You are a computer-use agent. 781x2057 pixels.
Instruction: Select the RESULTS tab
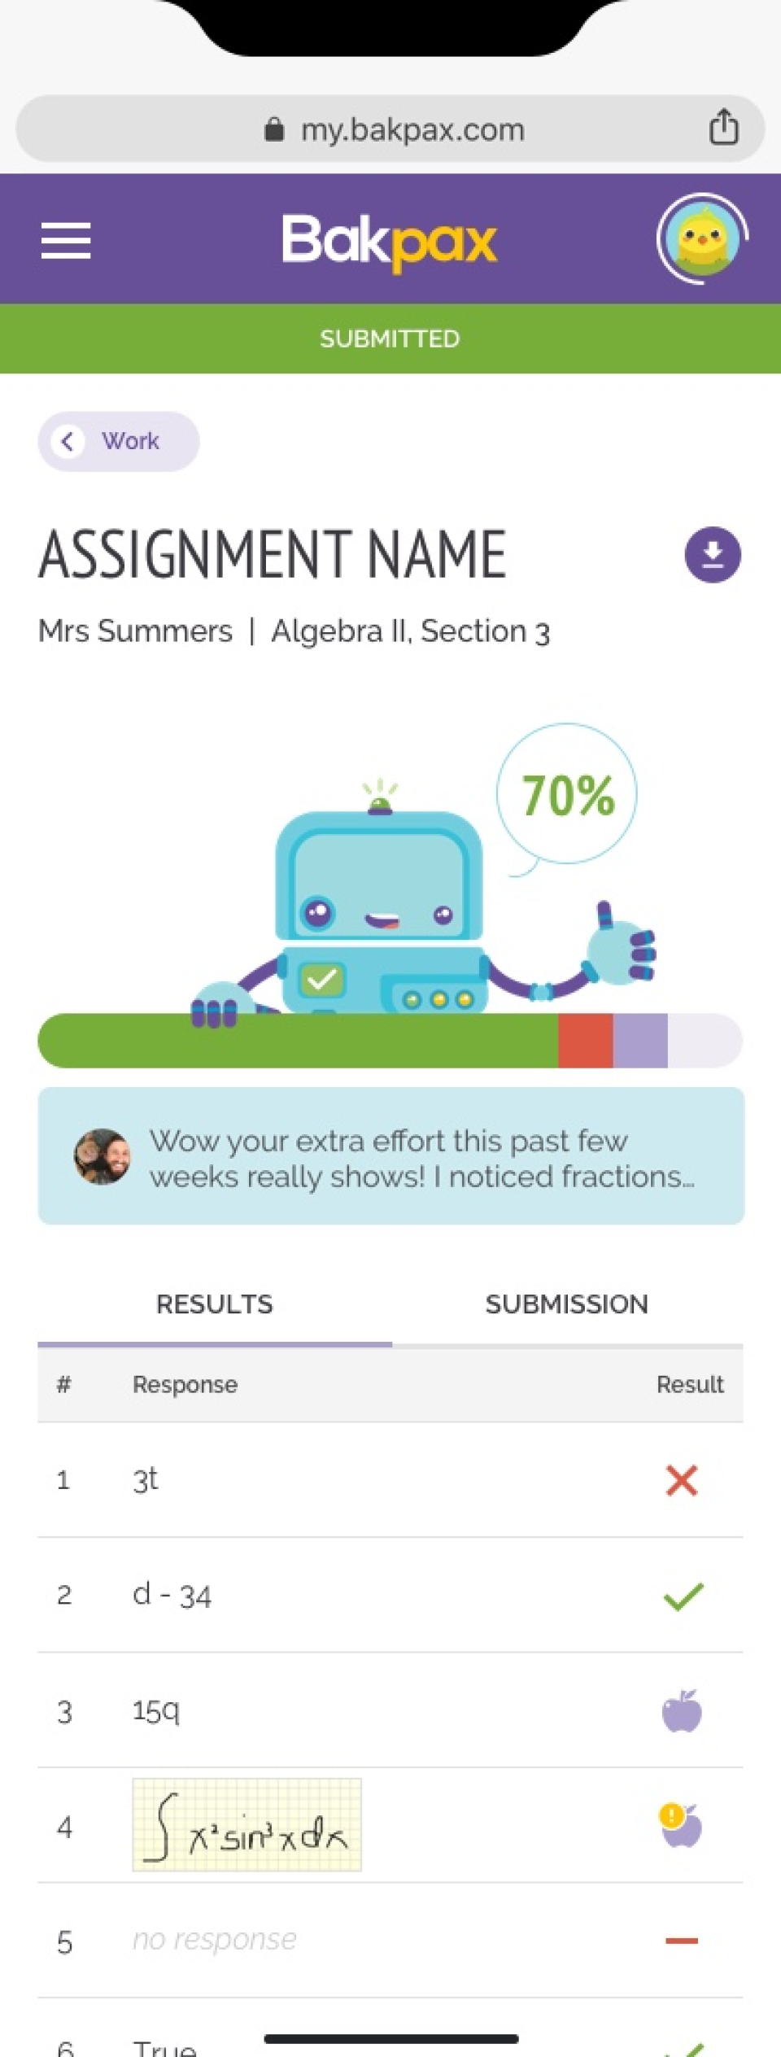(215, 1304)
